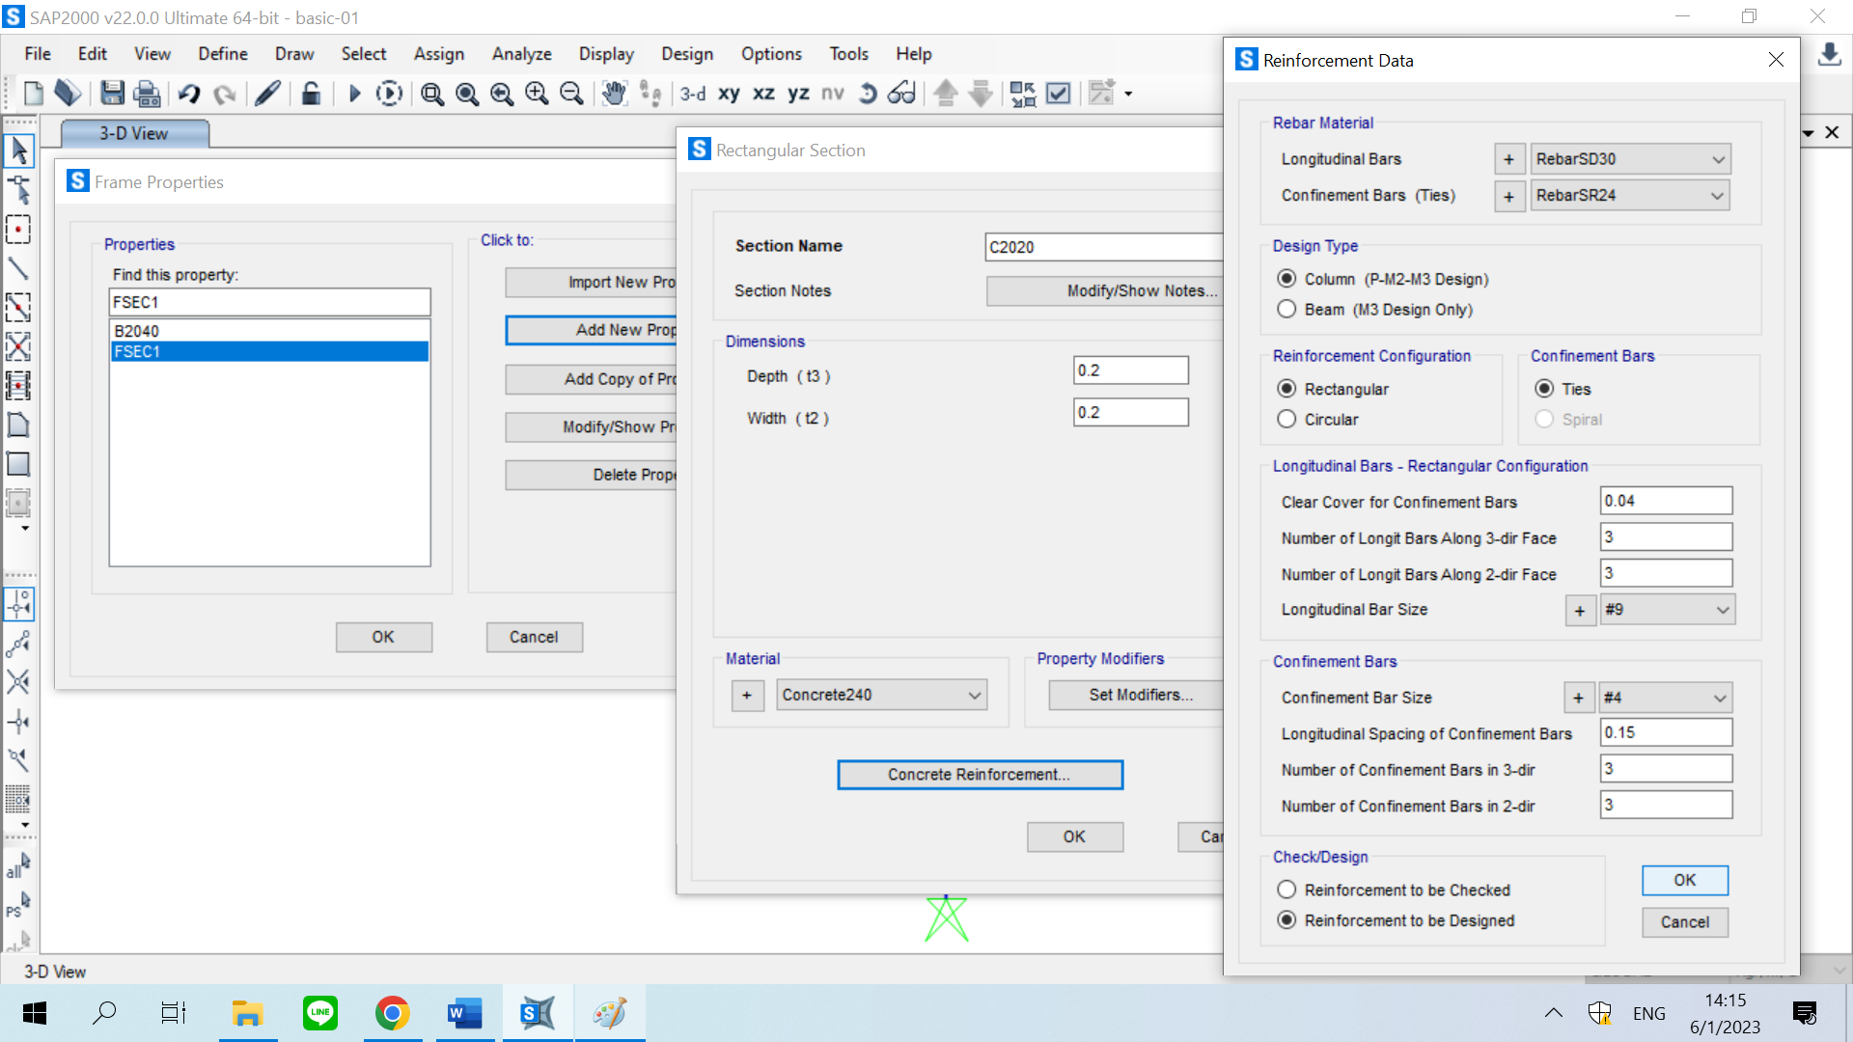
Task: Open the Analyze menu
Action: pyautogui.click(x=521, y=54)
